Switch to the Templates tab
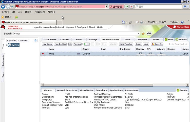This screenshot has height=122, width=190. point(142,39)
